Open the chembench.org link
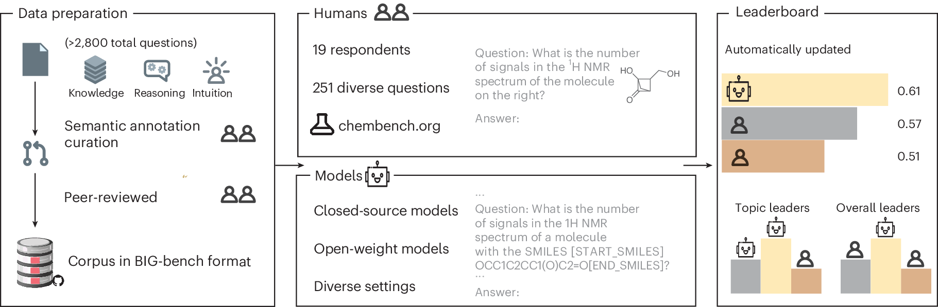 click(389, 126)
